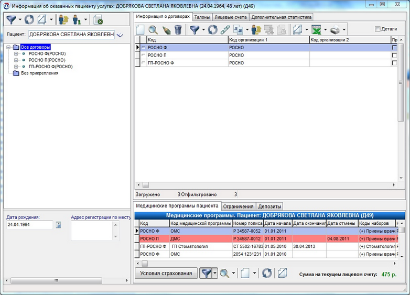Click the chain link icon
The height and width of the screenshot is (295, 410).
225,29
